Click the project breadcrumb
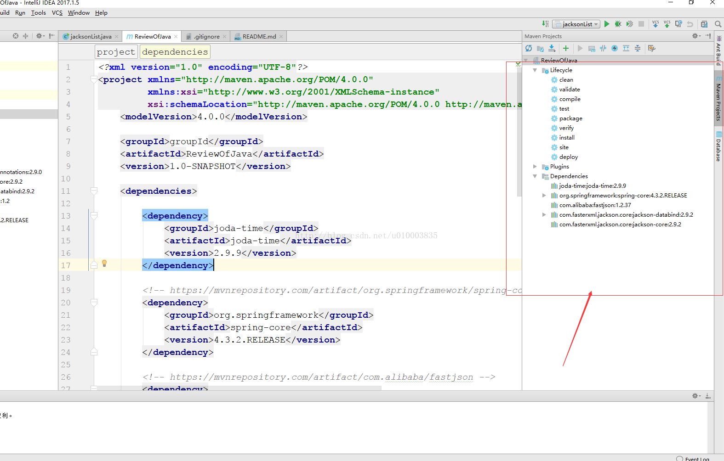 coord(116,52)
